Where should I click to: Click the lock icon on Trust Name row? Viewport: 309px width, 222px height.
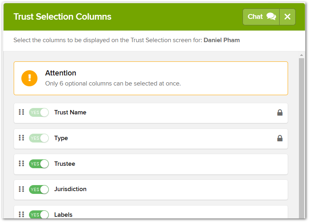tap(280, 112)
